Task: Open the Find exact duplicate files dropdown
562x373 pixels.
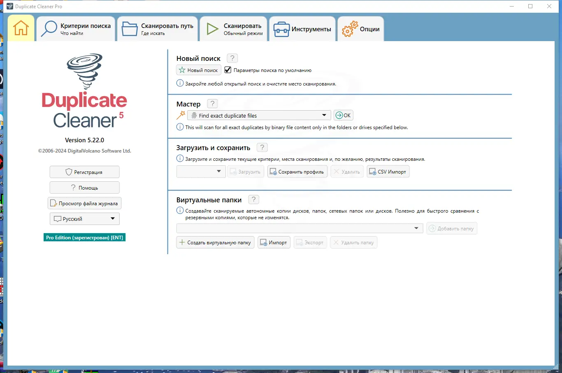Action: 325,115
